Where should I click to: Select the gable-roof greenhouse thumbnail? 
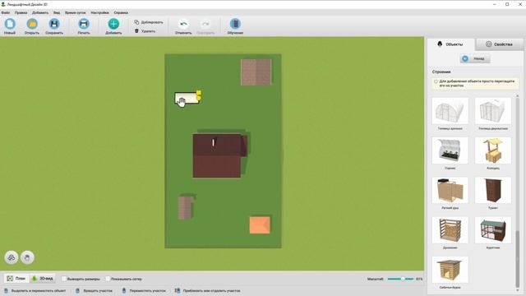[493, 111]
